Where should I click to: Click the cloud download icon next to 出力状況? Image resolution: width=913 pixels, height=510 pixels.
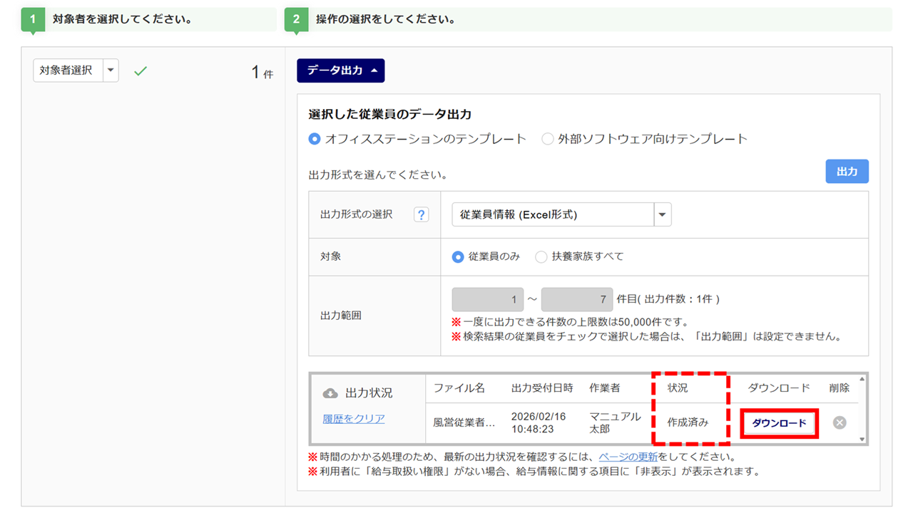[x=330, y=393]
